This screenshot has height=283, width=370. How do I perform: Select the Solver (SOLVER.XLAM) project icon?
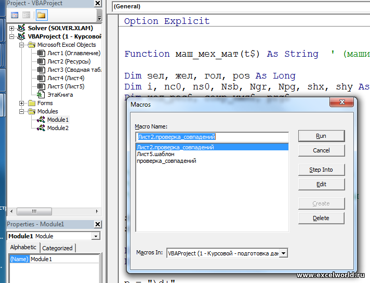21,28
